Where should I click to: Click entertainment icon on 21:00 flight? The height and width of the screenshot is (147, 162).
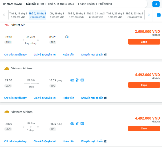(82, 124)
